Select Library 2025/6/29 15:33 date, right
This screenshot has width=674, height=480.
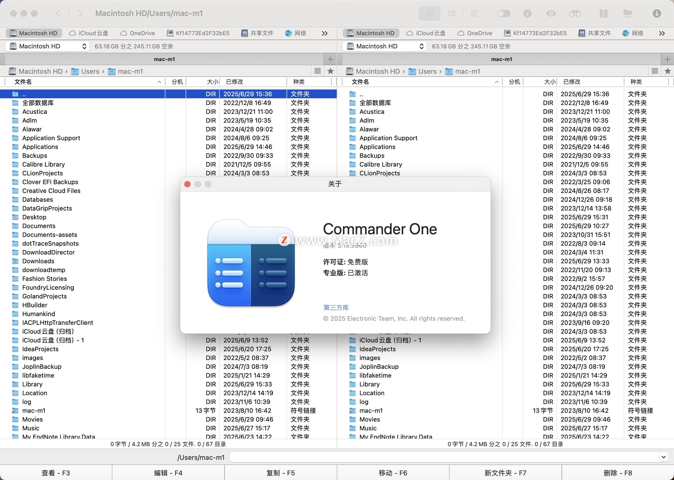585,384
